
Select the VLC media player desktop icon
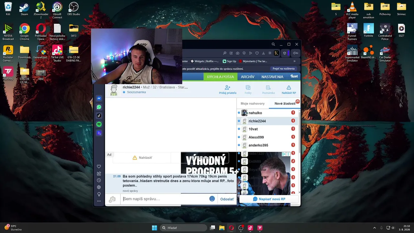tap(352, 10)
